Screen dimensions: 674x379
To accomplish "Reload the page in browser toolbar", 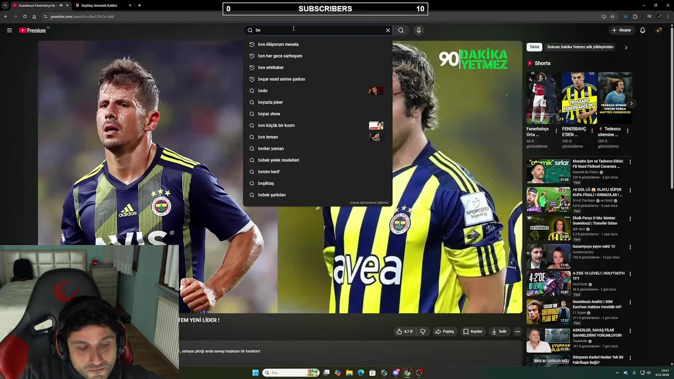I will click(x=24, y=16).
